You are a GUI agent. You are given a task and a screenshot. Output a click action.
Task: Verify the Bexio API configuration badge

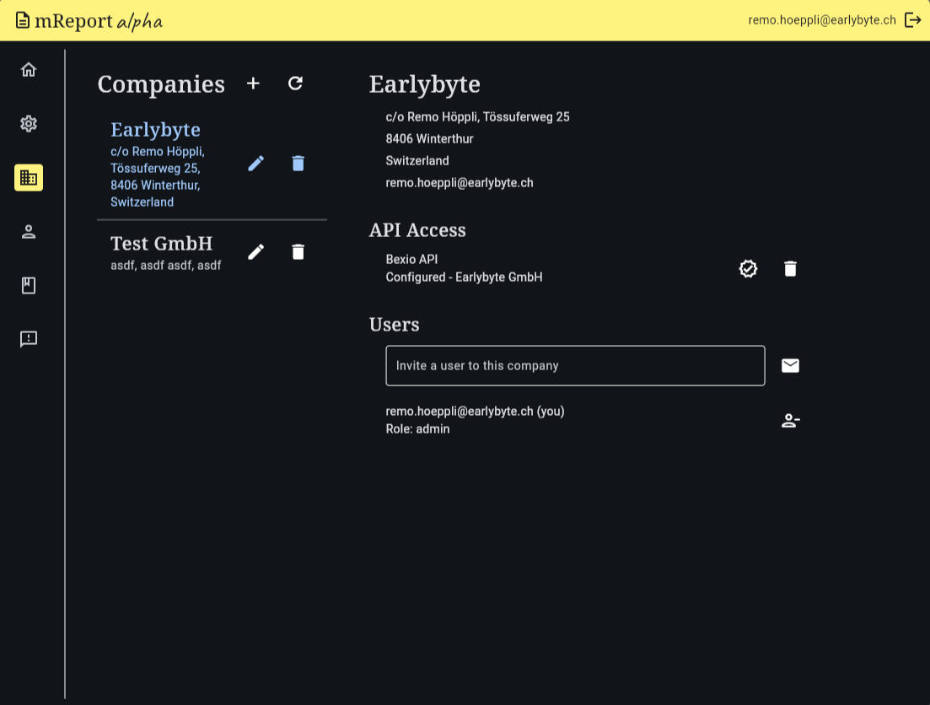tap(748, 268)
